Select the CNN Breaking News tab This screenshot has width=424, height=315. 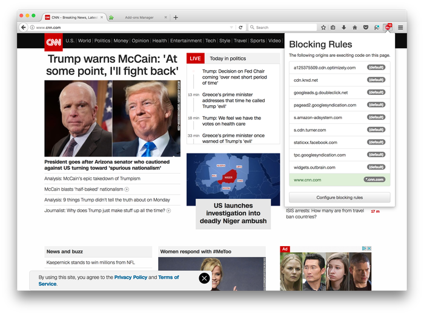[x=74, y=18]
